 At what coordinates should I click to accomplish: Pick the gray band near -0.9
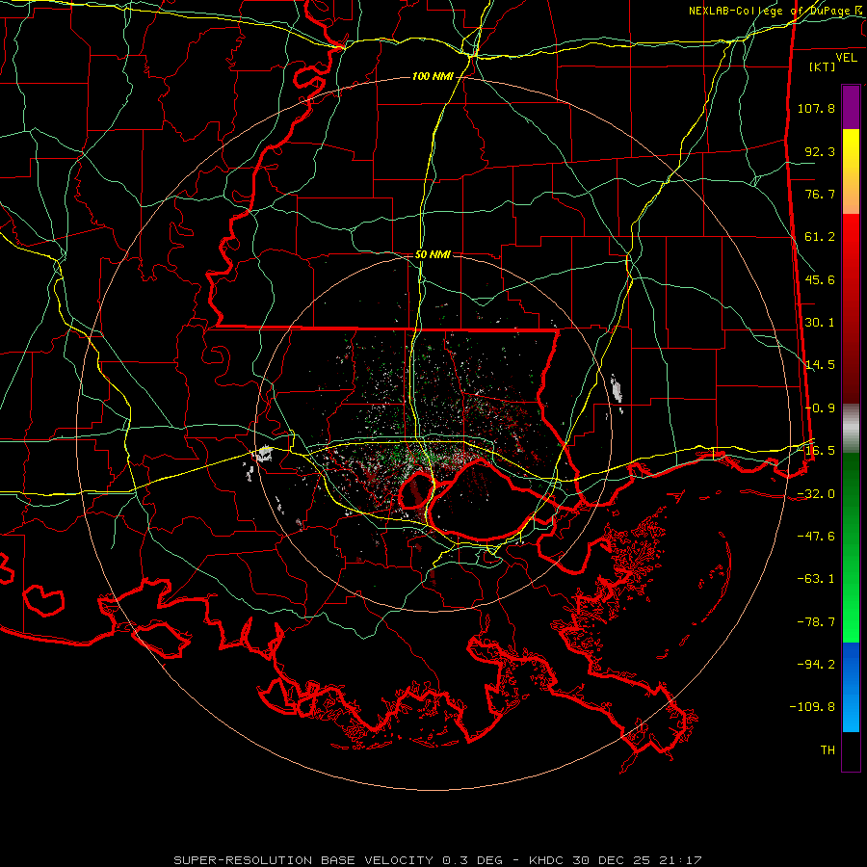coord(851,429)
